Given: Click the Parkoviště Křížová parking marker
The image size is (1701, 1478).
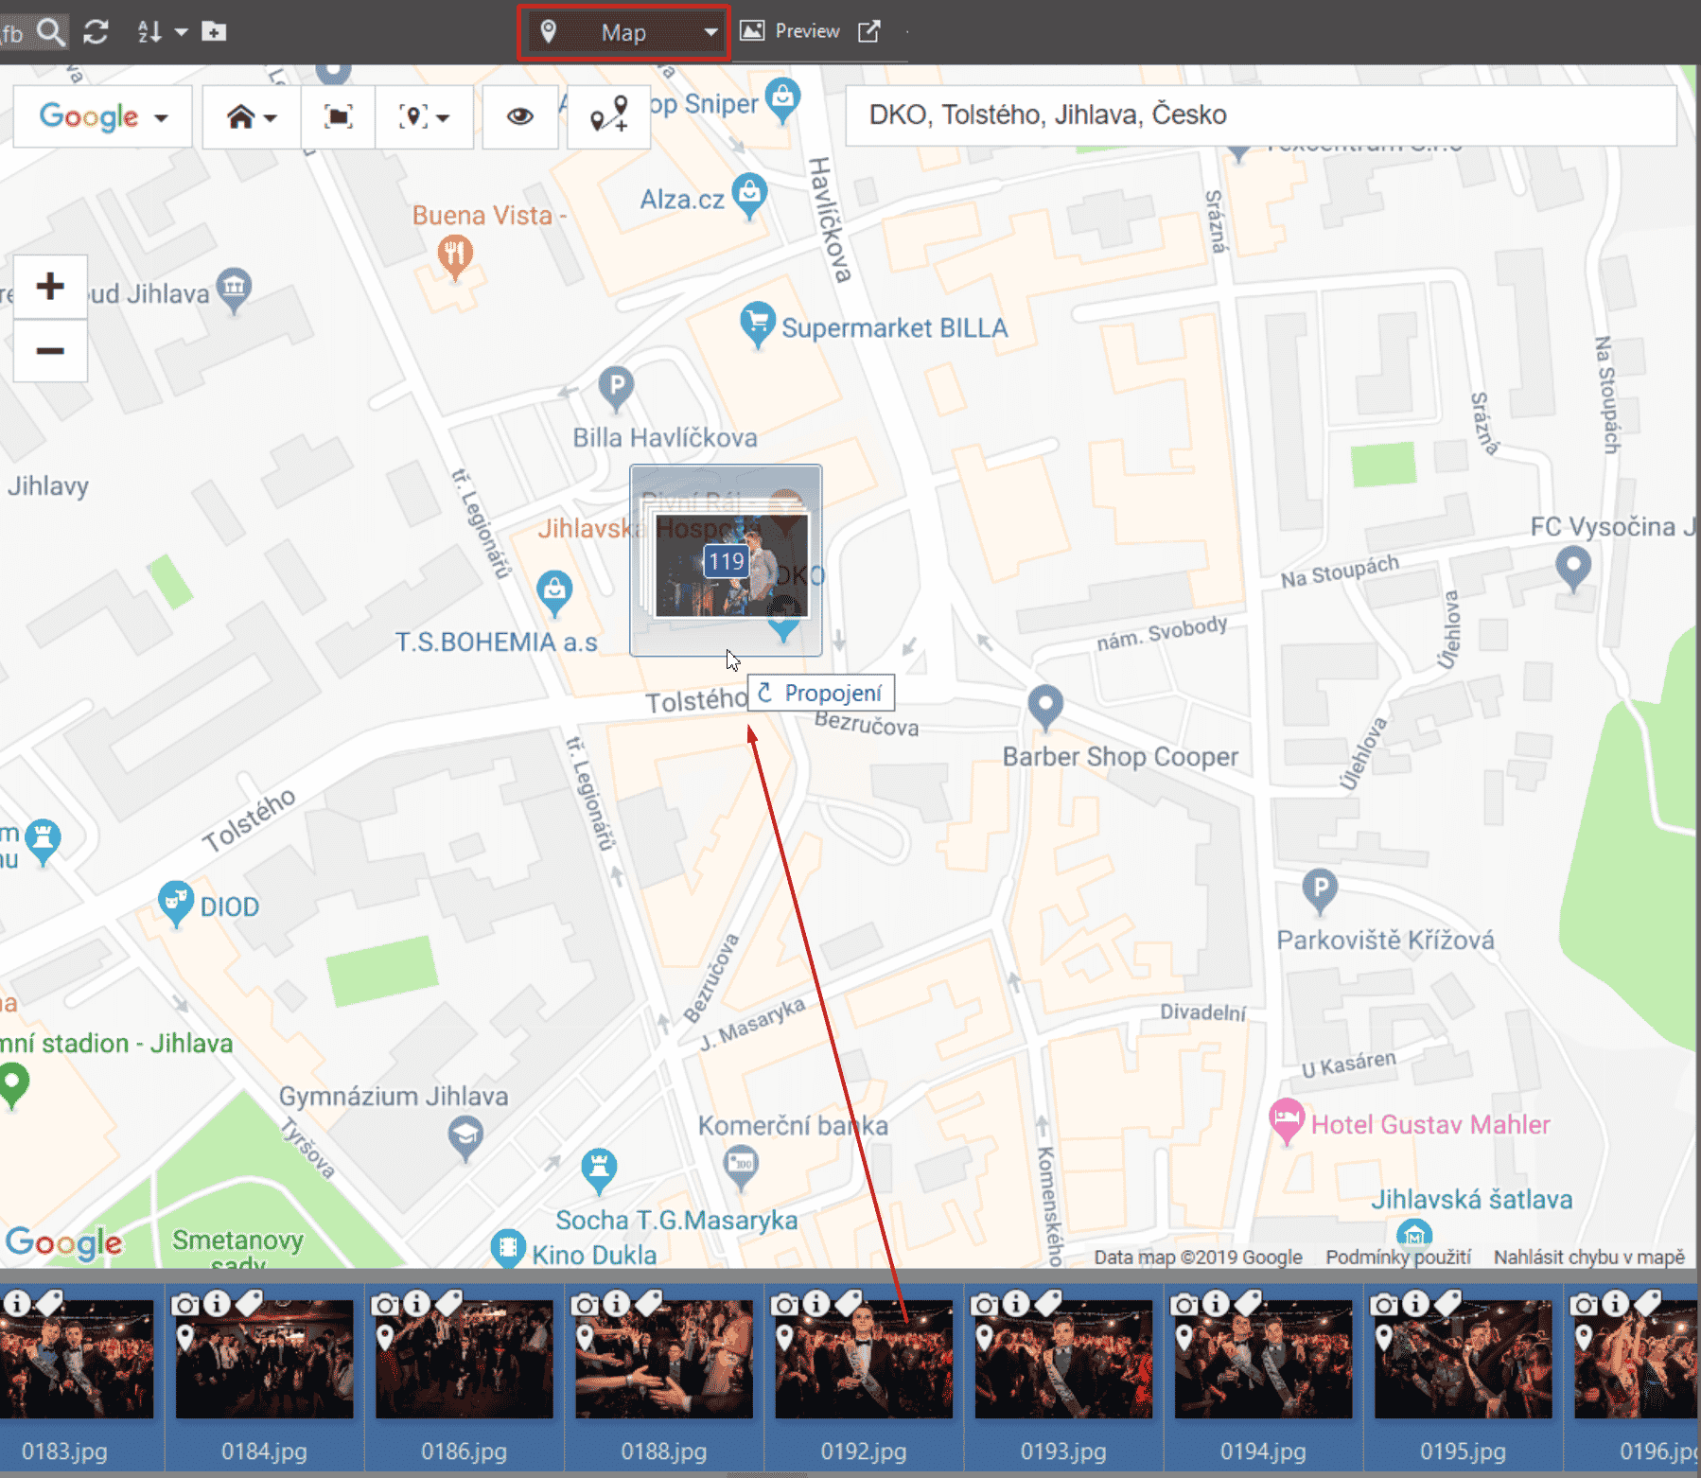Looking at the screenshot, I should (x=1320, y=892).
